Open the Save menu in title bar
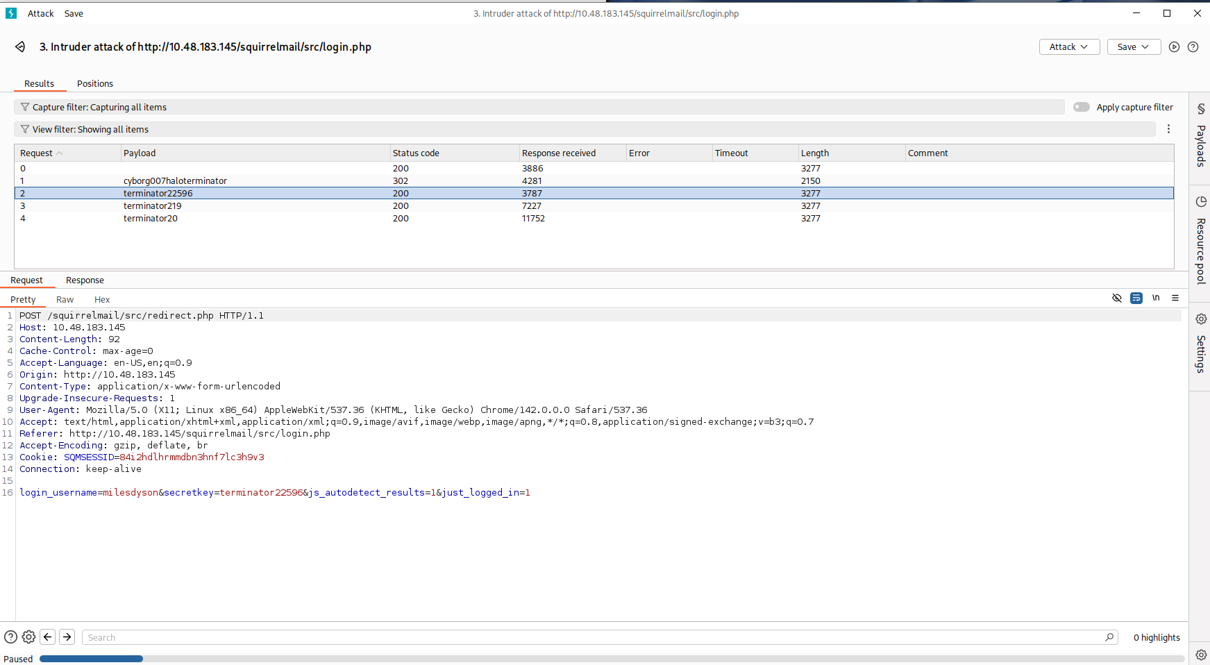The width and height of the screenshot is (1210, 665). 74,13
